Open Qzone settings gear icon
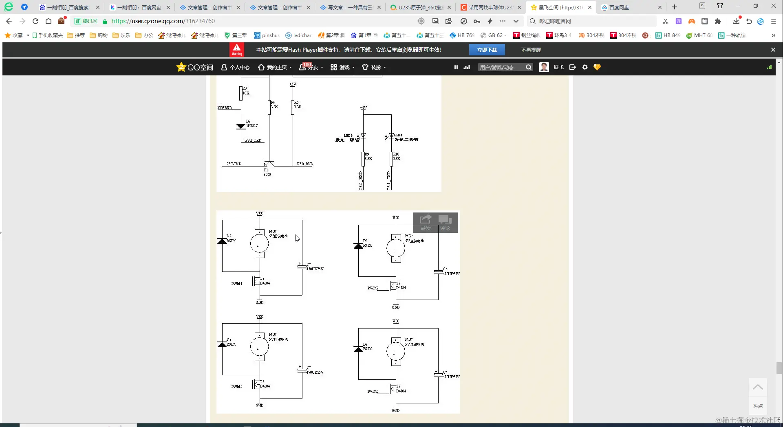 tap(585, 67)
